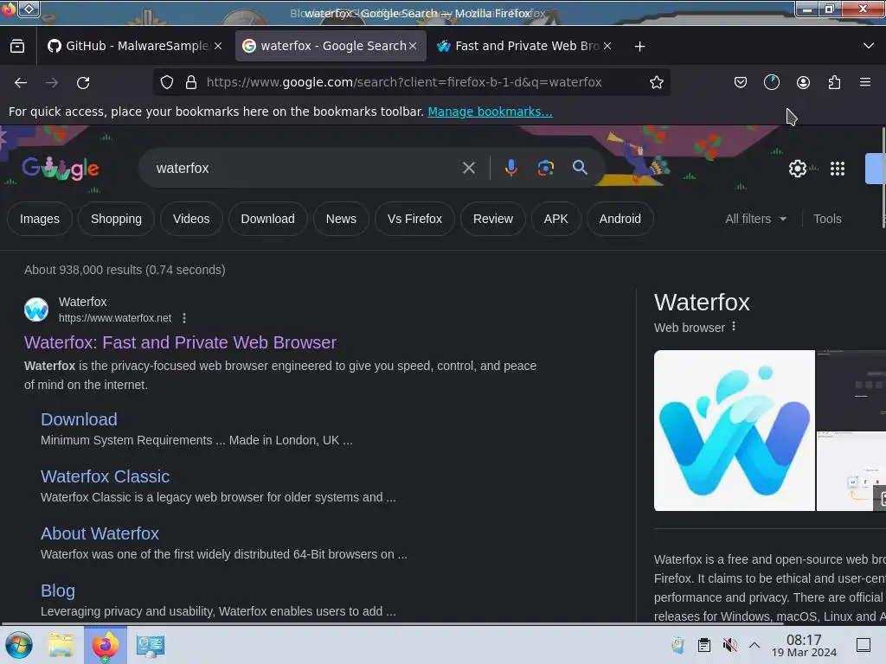This screenshot has width=886, height=664.
Task: View site security padlock info
Action: pos(191,82)
